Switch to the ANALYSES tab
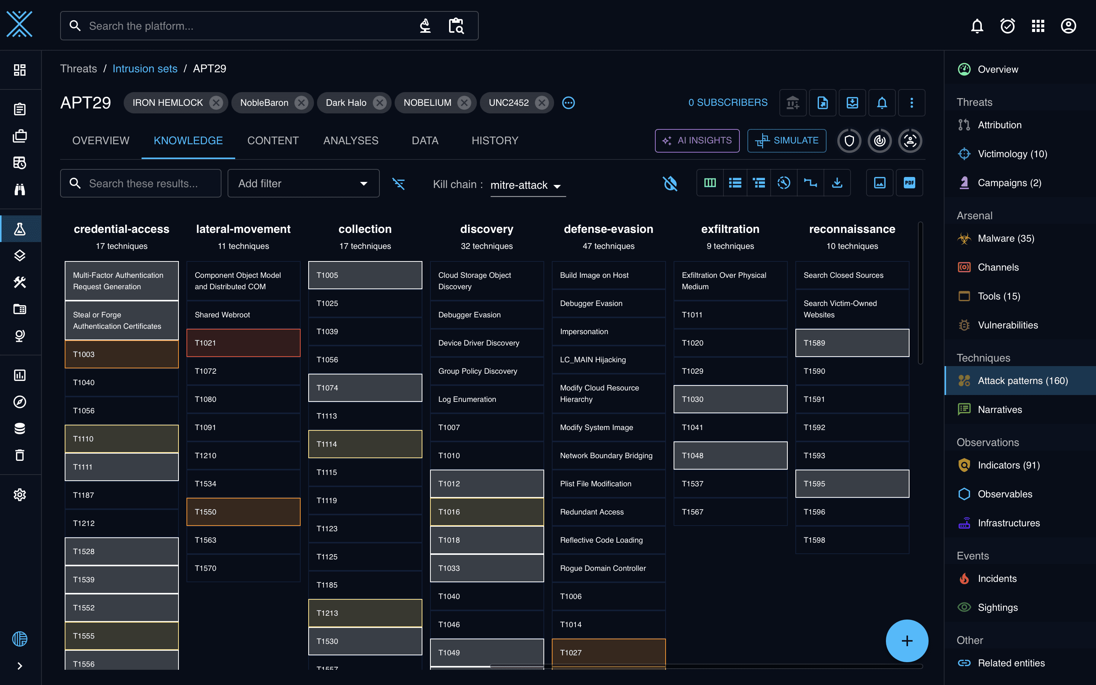Viewport: 1096px width, 685px height. coord(350,141)
